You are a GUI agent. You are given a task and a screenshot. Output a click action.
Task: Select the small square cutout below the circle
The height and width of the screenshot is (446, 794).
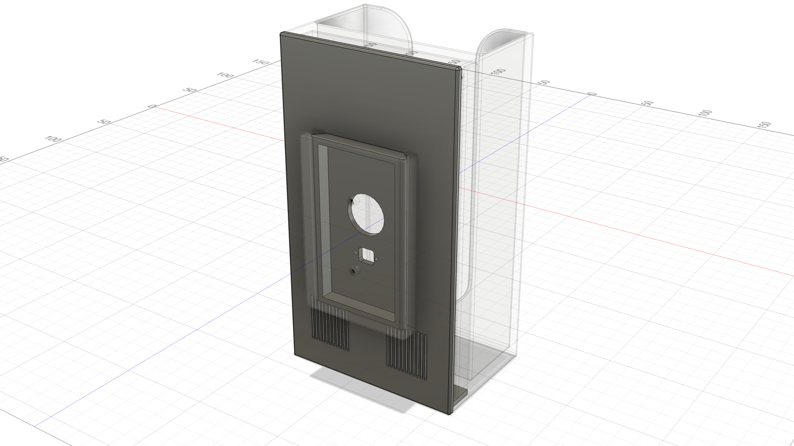point(366,255)
